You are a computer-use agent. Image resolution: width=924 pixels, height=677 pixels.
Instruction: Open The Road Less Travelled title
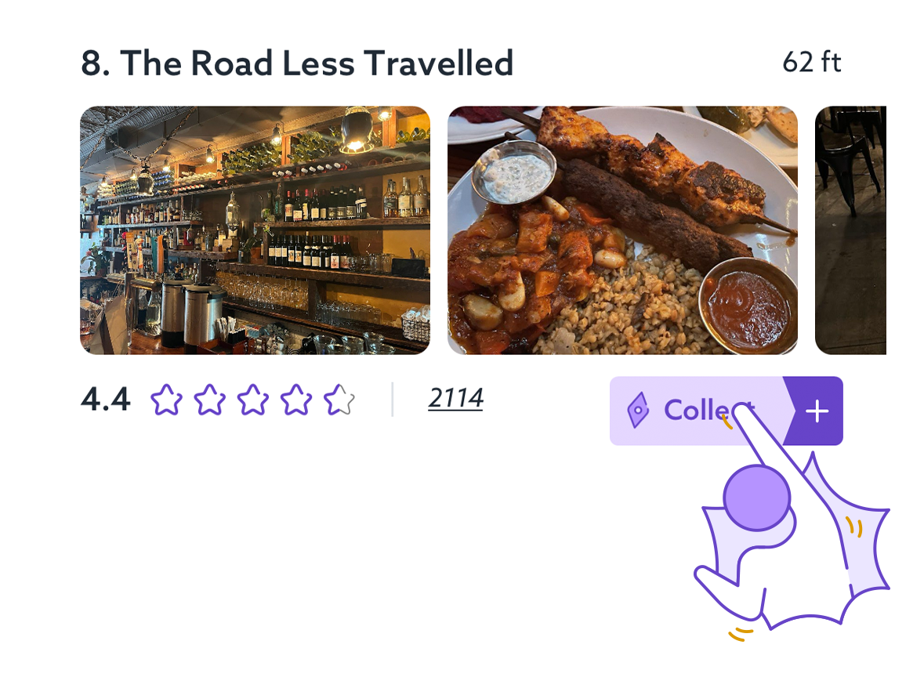(317, 63)
